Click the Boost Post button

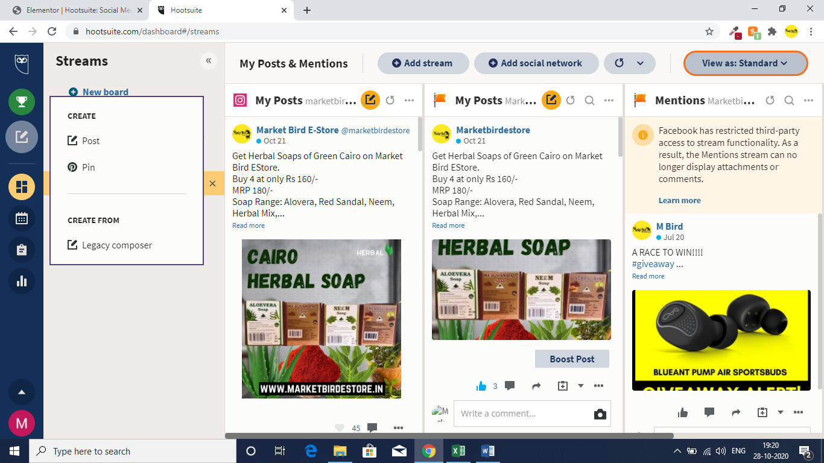coord(572,359)
